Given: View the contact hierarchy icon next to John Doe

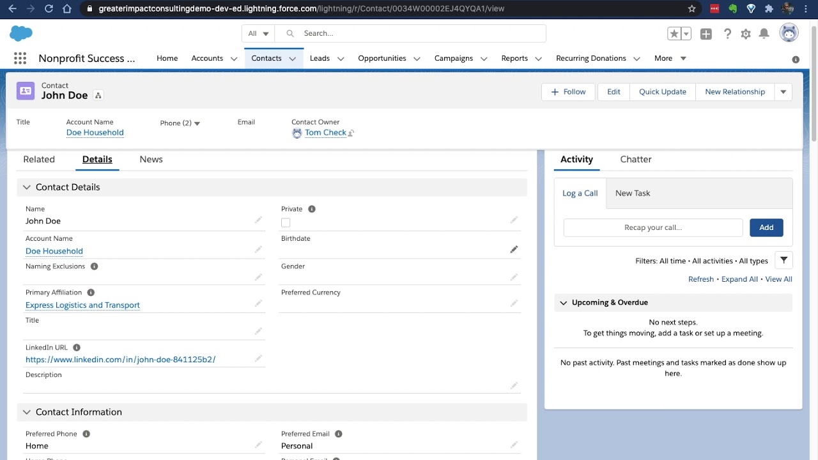Looking at the screenshot, I should 98,95.
